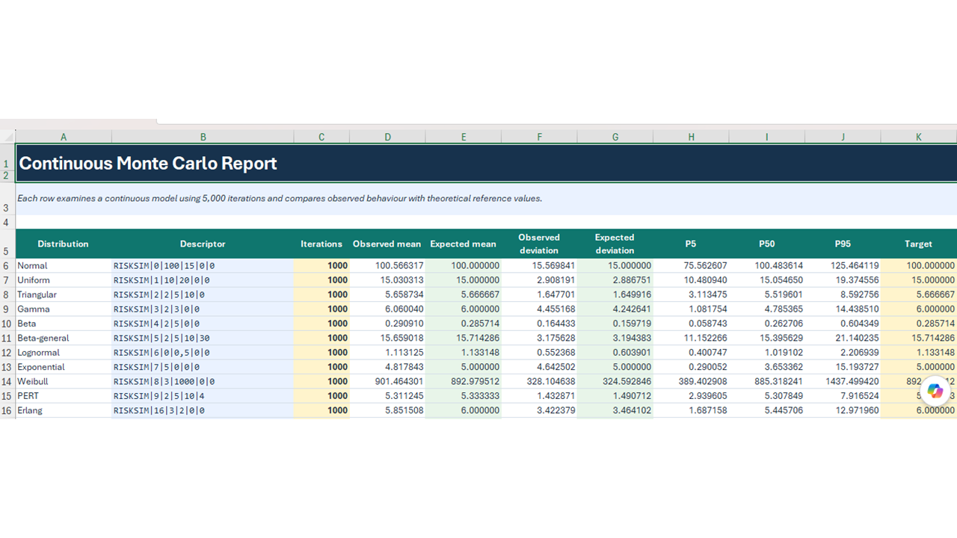
Task: Click the Observed mean header cell
Action: [x=387, y=244]
